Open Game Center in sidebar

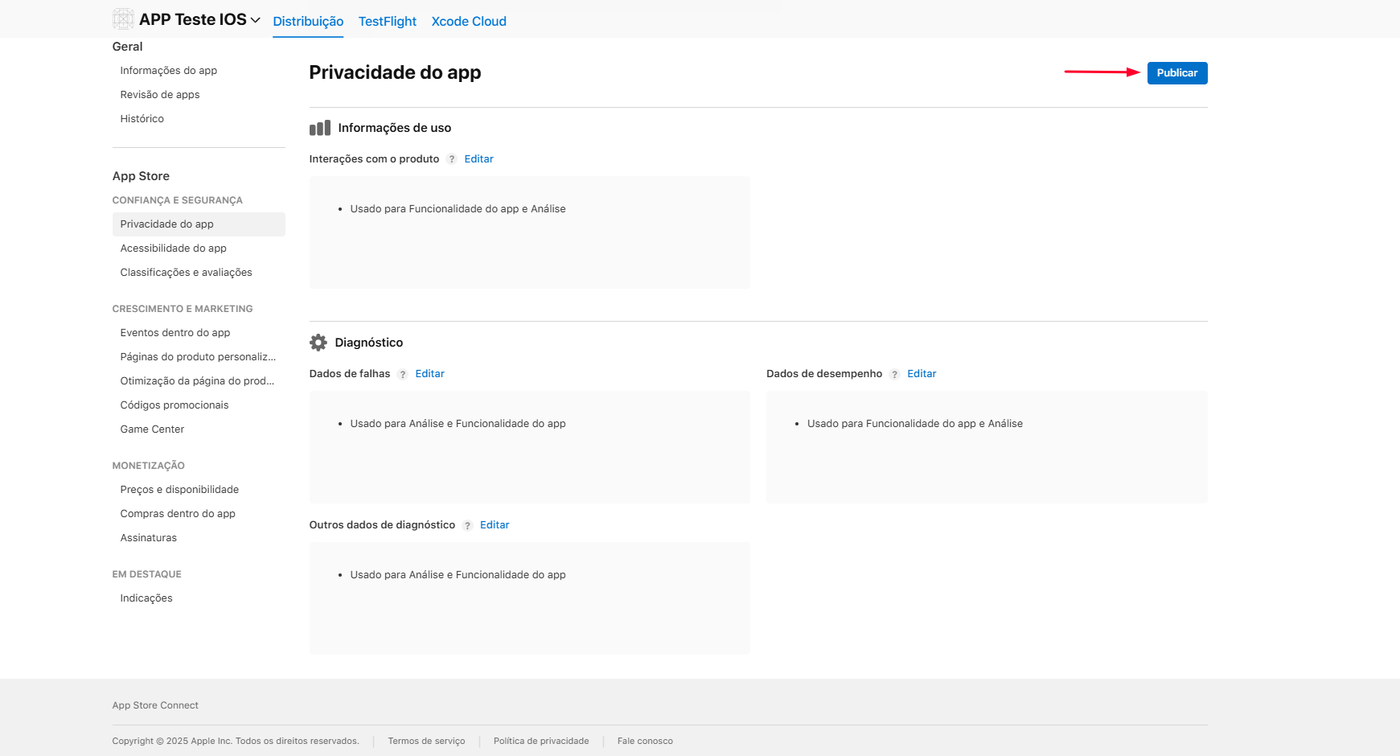[152, 429]
